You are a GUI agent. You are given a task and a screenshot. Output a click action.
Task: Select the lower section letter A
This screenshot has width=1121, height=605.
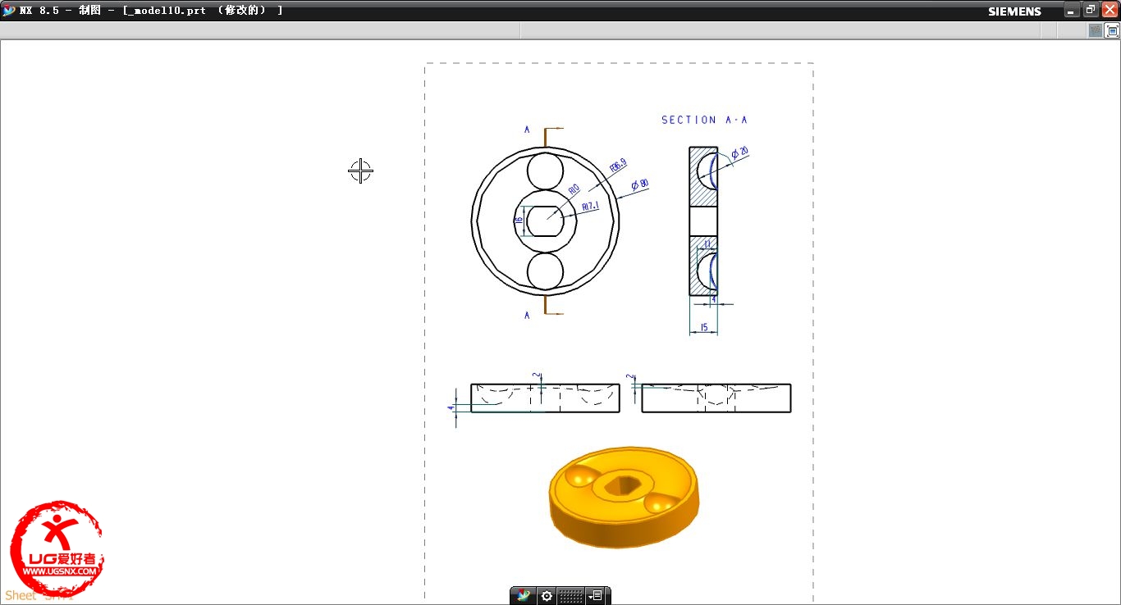[x=527, y=315]
